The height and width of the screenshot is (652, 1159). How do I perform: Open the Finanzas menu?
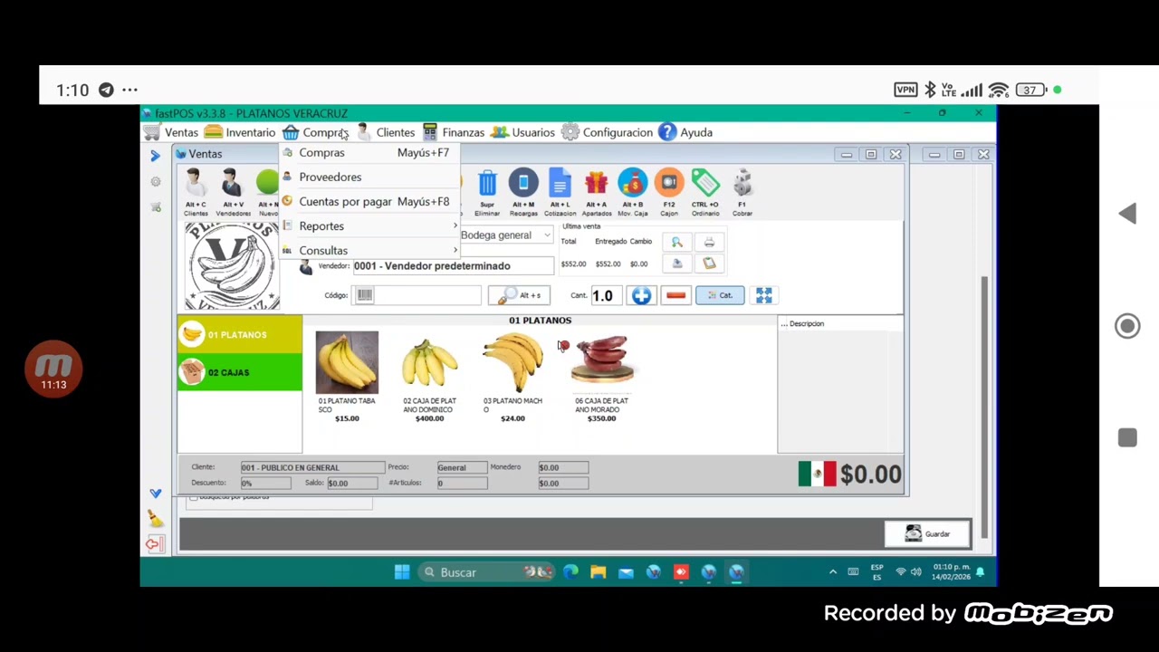(x=454, y=132)
